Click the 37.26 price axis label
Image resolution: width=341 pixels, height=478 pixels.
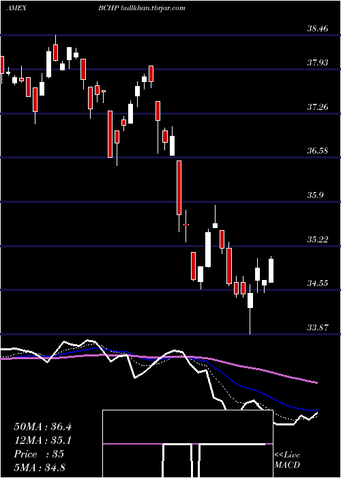[318, 107]
